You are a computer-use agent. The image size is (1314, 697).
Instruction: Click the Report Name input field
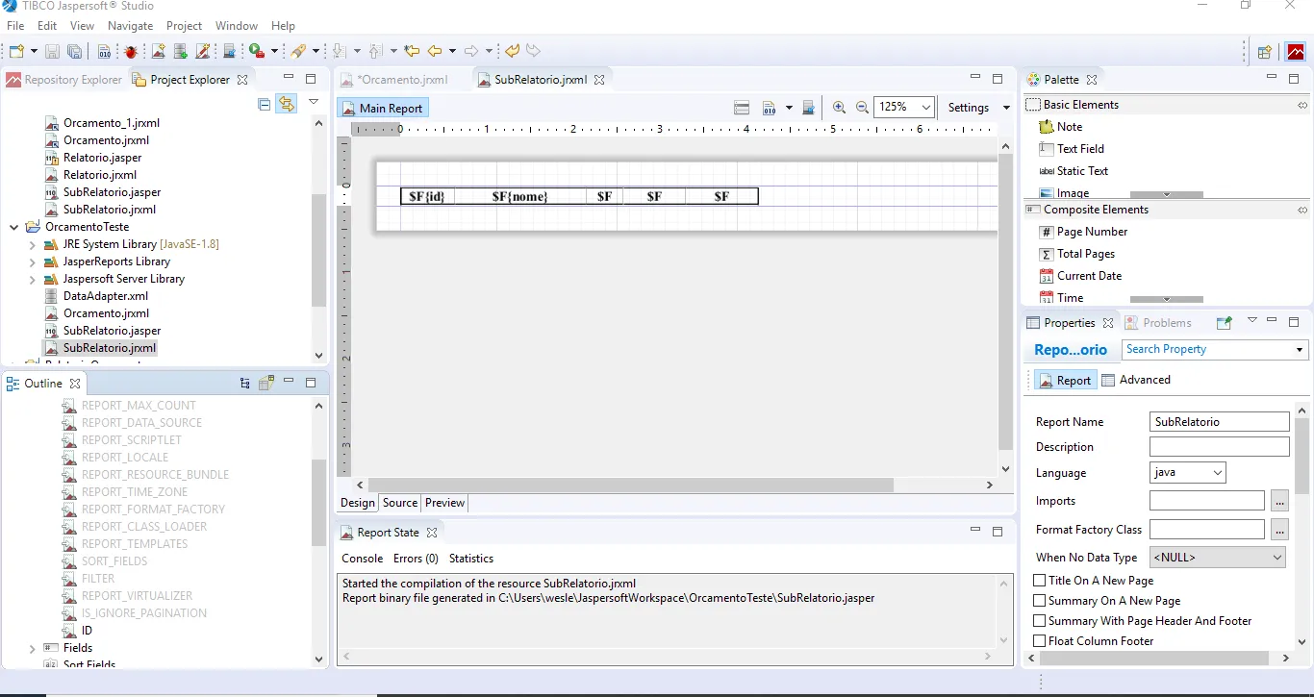[1219, 422]
